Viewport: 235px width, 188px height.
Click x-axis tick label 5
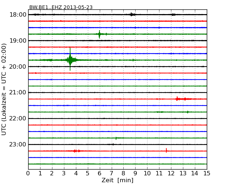click(88, 174)
